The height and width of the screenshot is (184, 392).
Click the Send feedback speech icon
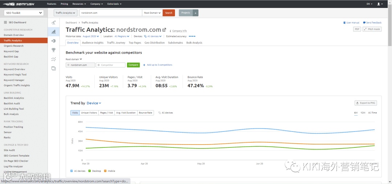(364, 23)
